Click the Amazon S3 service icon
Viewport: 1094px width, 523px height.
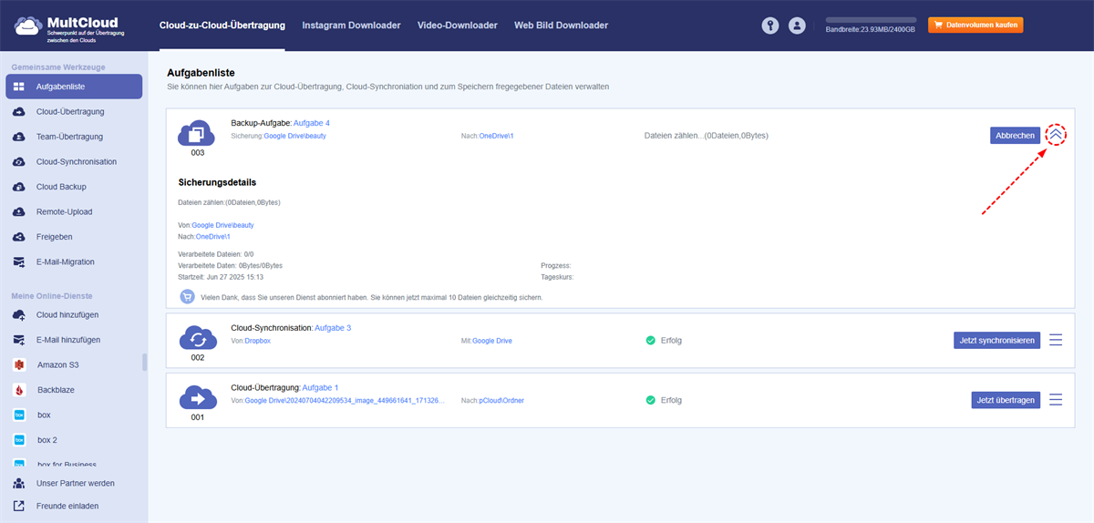coord(19,364)
